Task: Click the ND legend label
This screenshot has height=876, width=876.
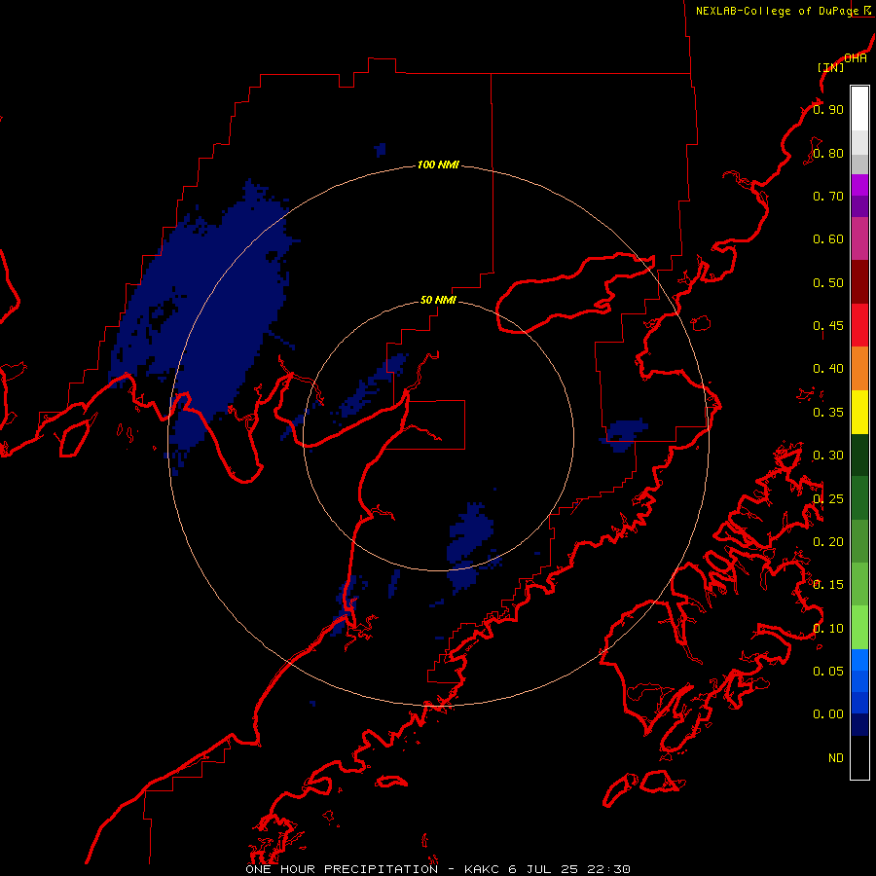Action: (836, 758)
